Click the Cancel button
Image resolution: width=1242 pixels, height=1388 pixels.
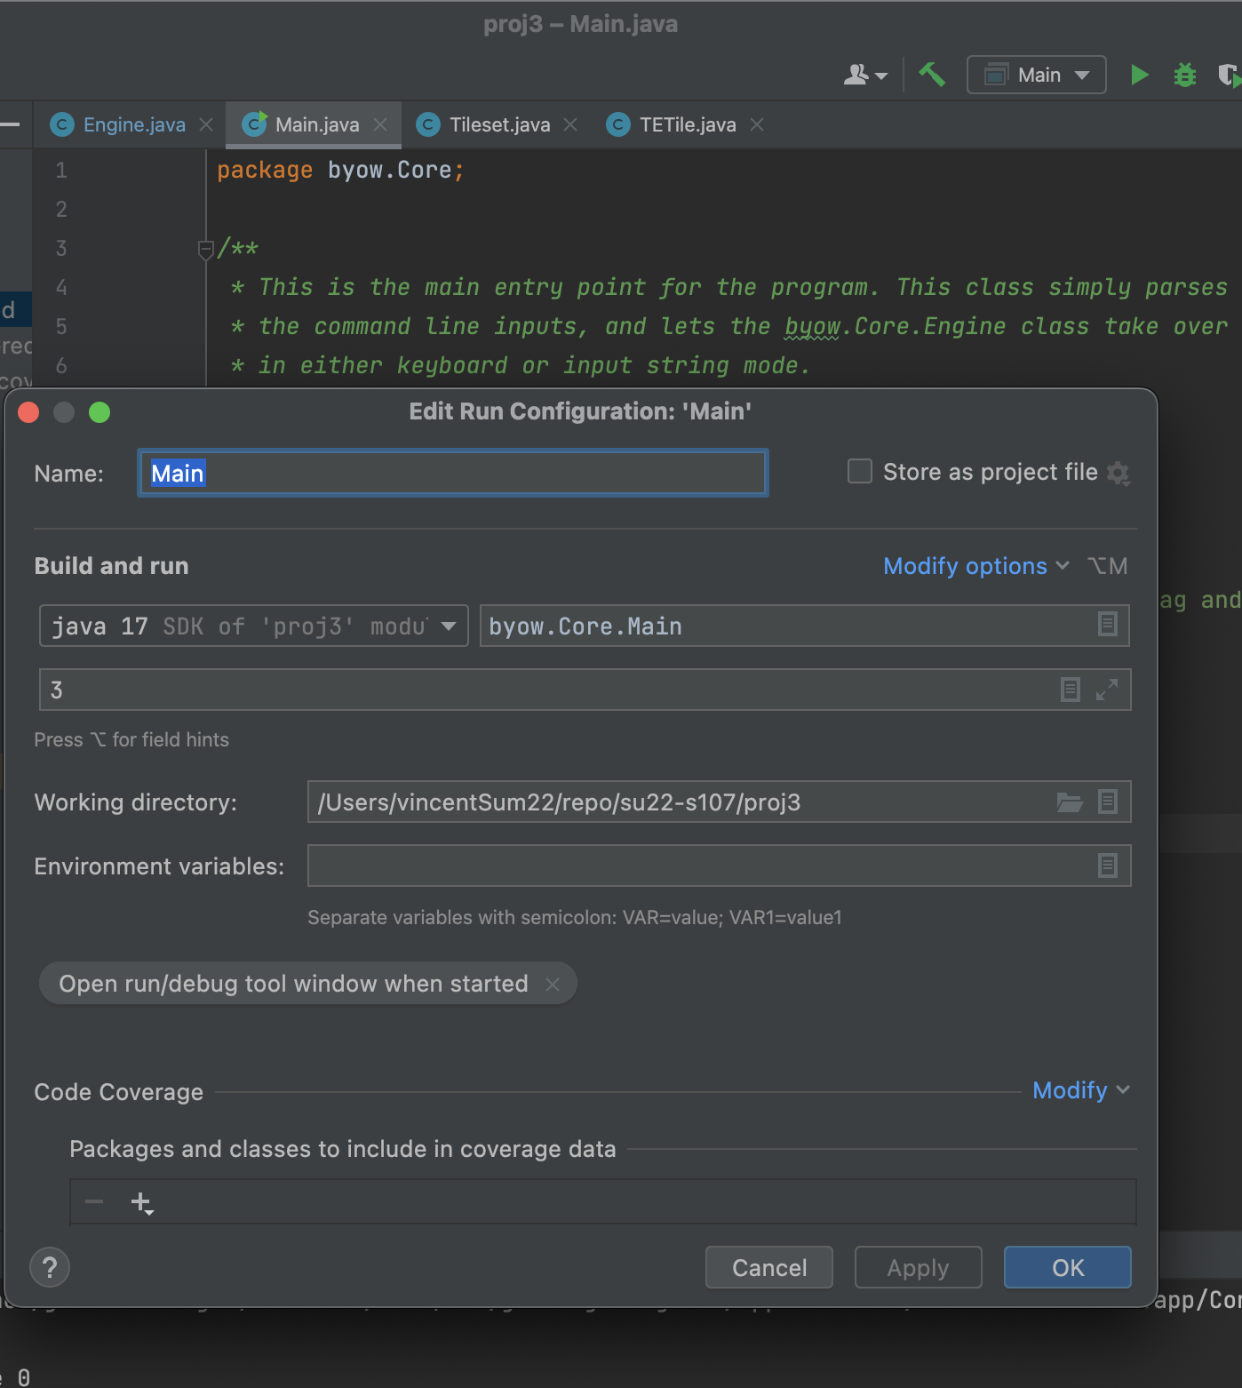pos(768,1267)
